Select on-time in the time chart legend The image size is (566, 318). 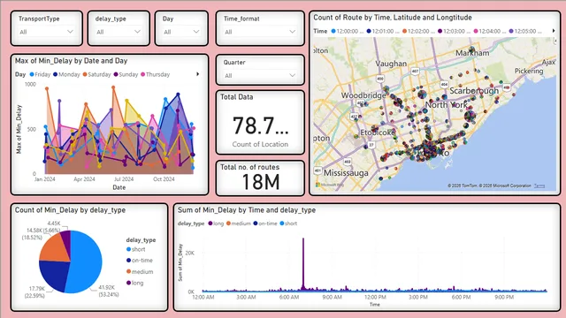click(265, 223)
